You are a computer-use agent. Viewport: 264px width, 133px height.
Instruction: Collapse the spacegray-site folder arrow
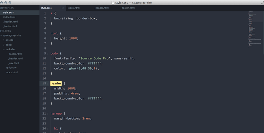pos(1,35)
